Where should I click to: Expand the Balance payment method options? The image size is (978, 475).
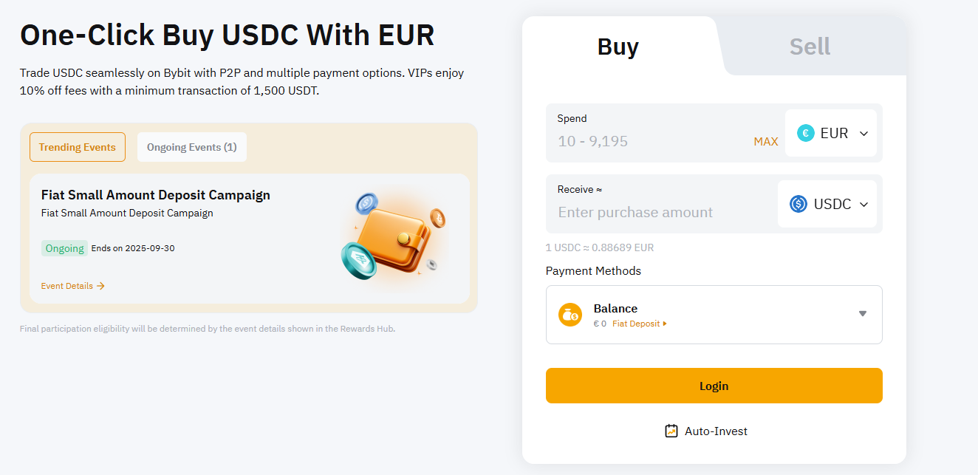pos(862,313)
